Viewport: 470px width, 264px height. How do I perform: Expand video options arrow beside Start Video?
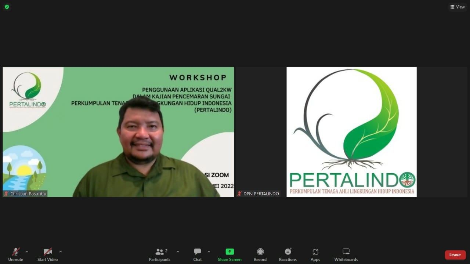coord(61,252)
